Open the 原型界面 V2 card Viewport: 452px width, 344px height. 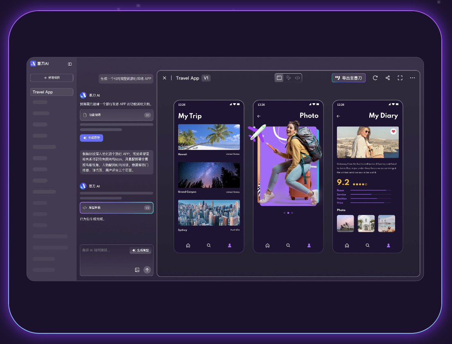click(116, 208)
